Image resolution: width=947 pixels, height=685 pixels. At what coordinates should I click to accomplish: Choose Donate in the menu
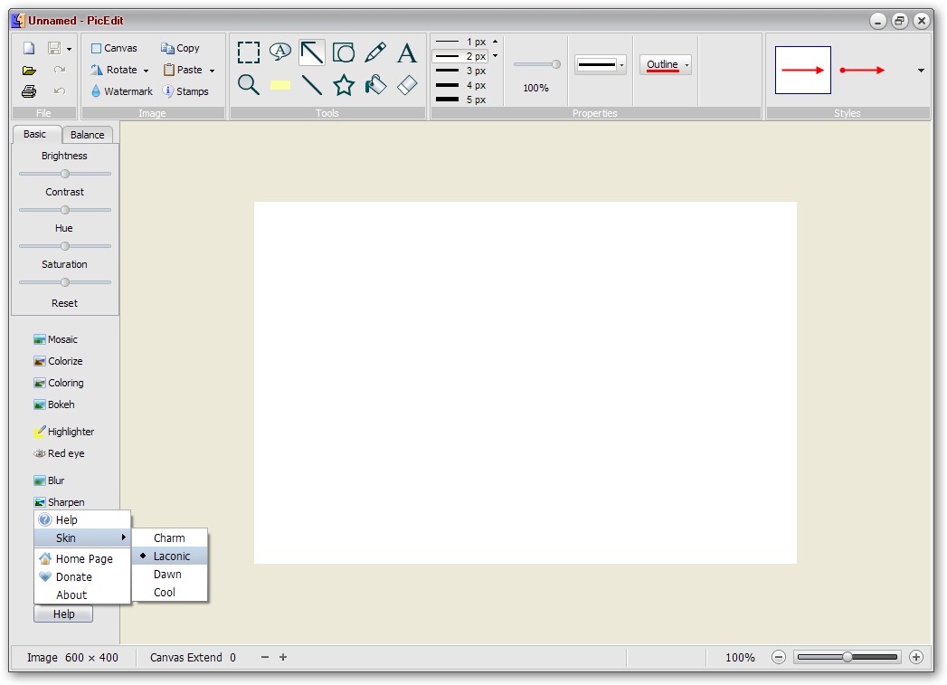82,577
